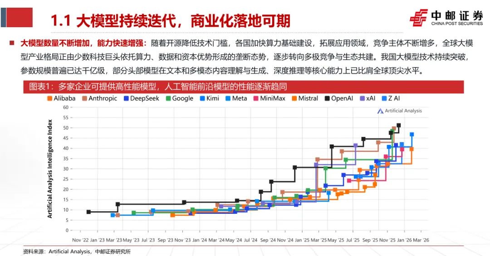Image resolution: width=490 pixels, height=256 pixels.
Task: Click the x-axis label 'Jul '23'
Action: (x=148, y=240)
